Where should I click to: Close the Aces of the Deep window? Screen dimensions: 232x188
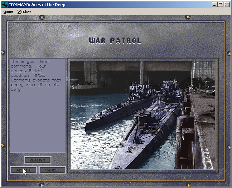[x=227, y=5]
